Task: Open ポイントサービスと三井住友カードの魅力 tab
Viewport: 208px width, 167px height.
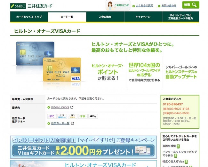Action: 180,17
